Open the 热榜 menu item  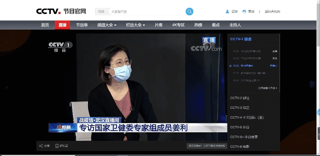[198, 25]
